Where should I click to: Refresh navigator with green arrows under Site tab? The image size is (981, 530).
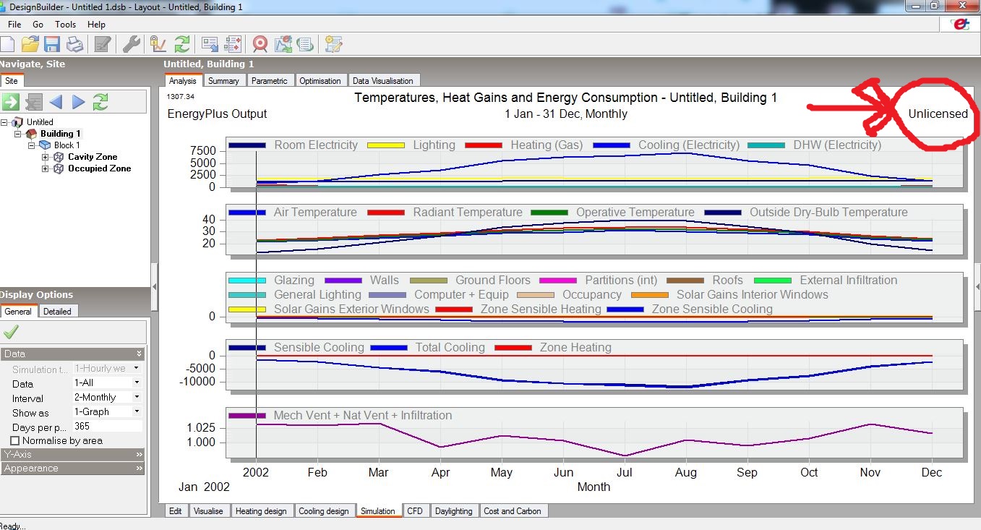(100, 102)
